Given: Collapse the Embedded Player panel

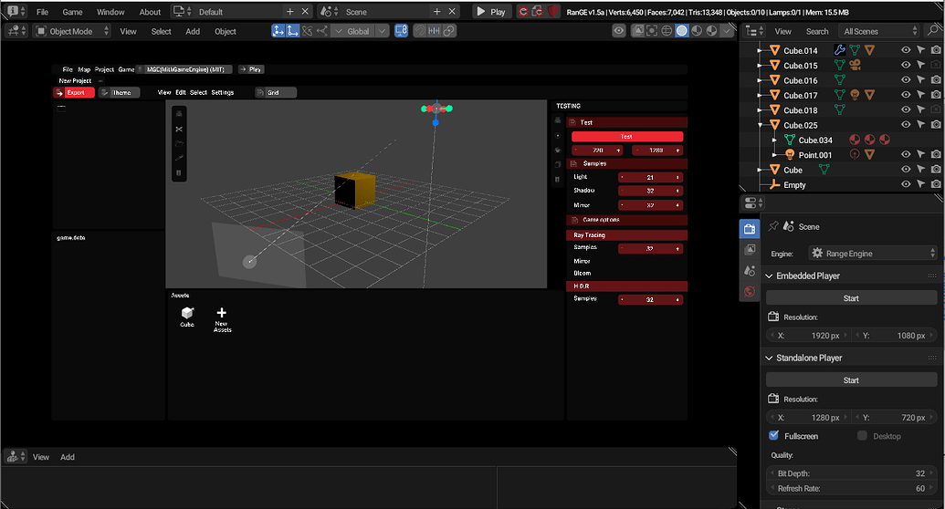Looking at the screenshot, I should tap(769, 275).
